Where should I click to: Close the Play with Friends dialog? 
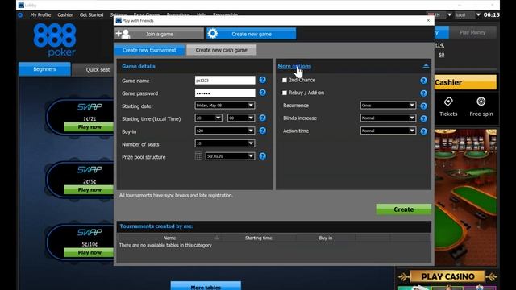[x=428, y=20]
